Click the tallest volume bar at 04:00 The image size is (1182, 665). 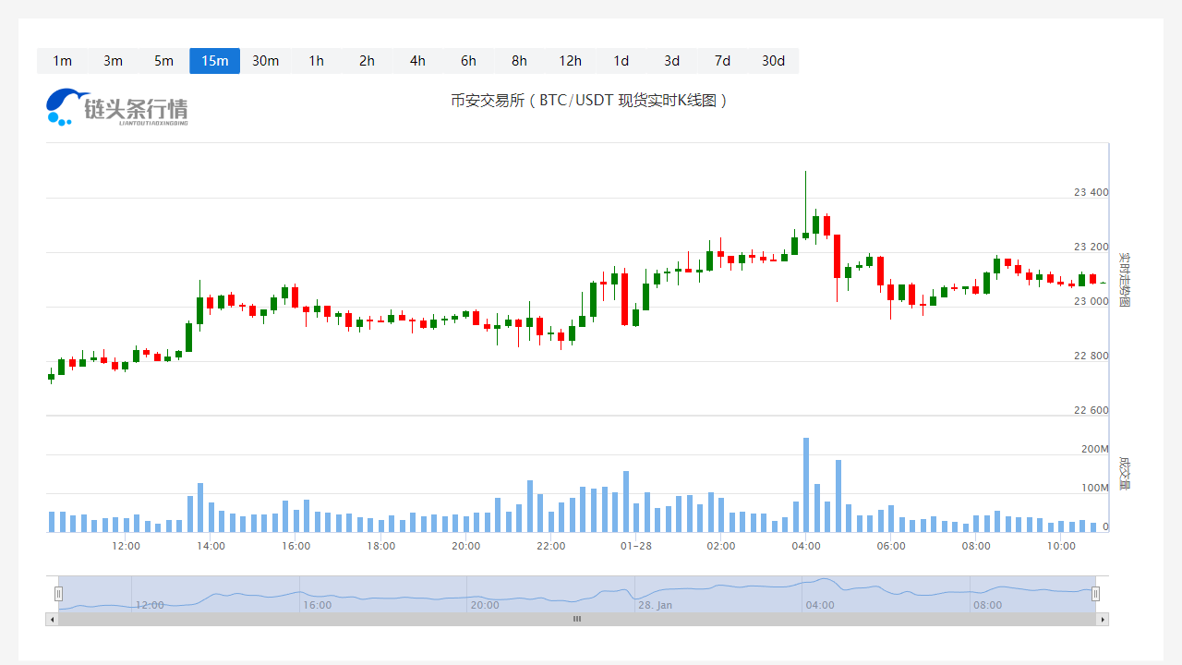click(806, 485)
